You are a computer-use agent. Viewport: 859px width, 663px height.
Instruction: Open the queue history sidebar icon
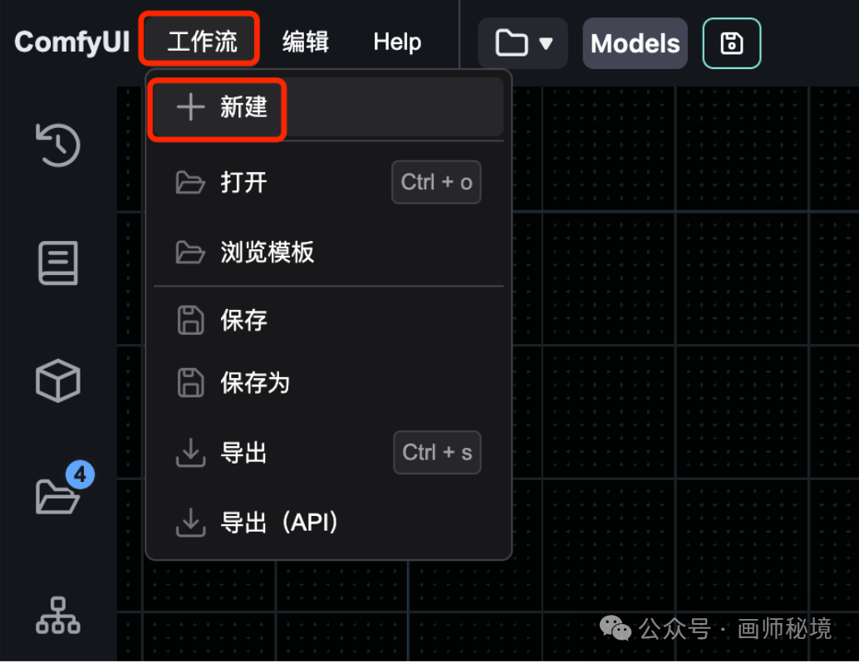tap(58, 145)
